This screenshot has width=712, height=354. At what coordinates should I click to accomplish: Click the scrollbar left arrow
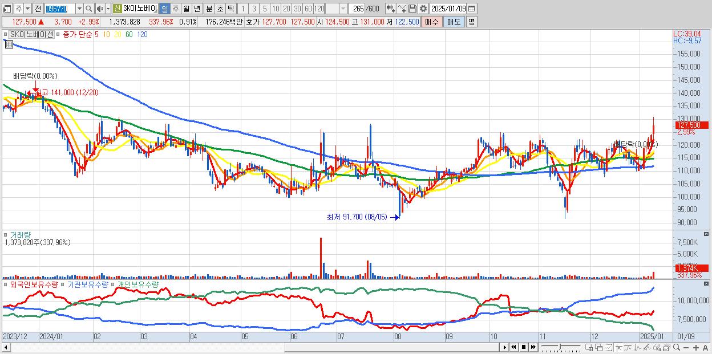point(6,347)
